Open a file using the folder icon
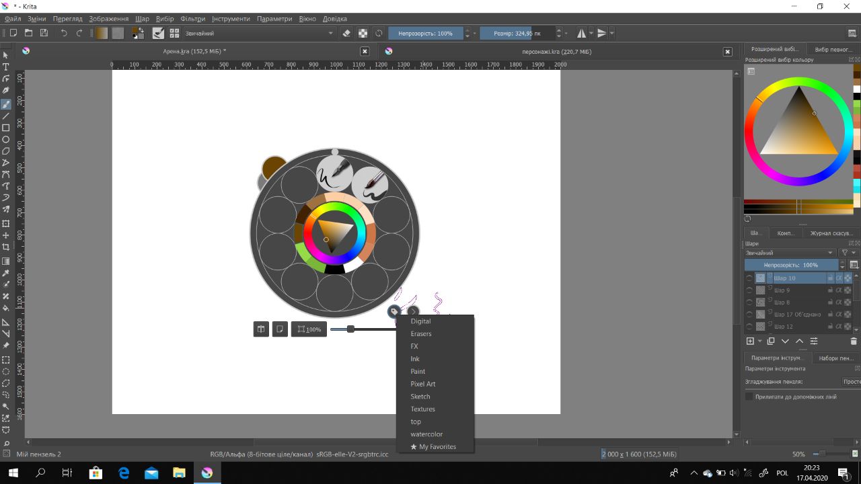Screen dimensions: 861x484 pos(29,33)
